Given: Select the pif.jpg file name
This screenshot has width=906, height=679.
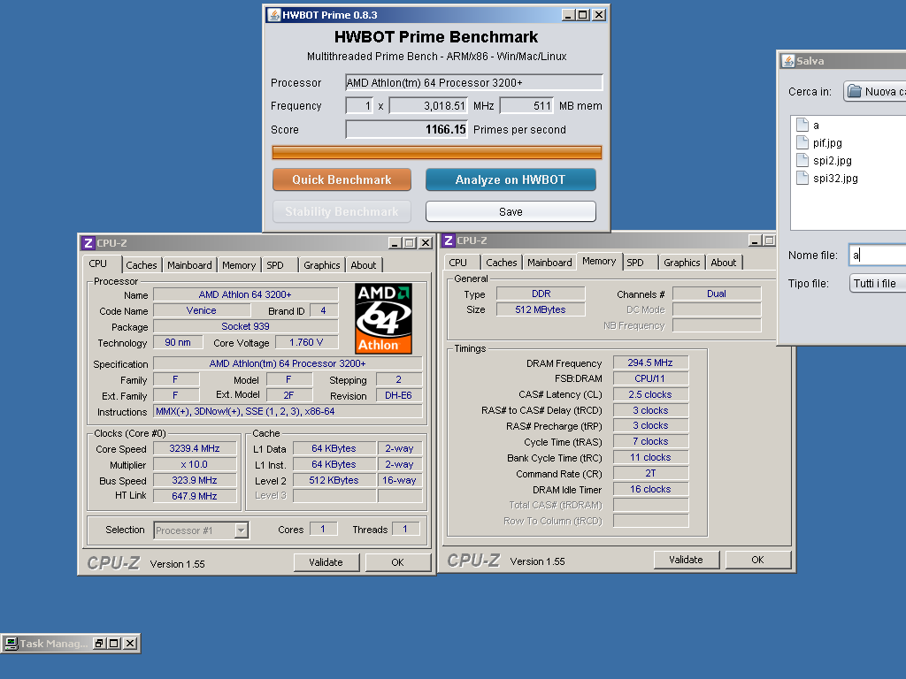Looking at the screenshot, I should [x=827, y=142].
